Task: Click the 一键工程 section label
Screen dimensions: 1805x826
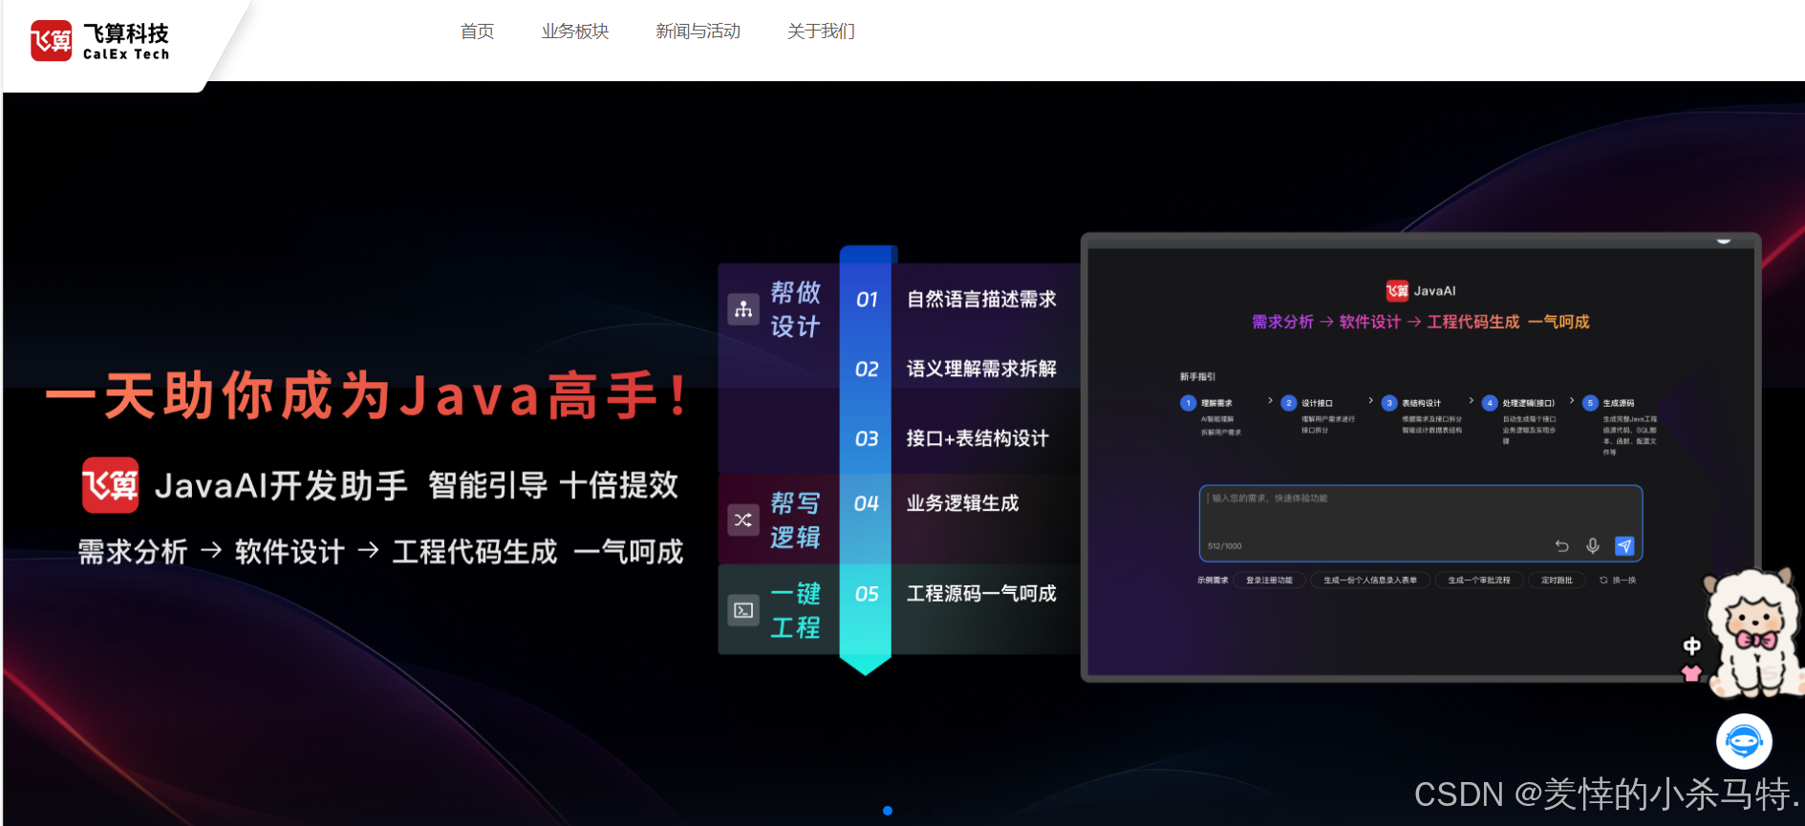Action: (795, 611)
